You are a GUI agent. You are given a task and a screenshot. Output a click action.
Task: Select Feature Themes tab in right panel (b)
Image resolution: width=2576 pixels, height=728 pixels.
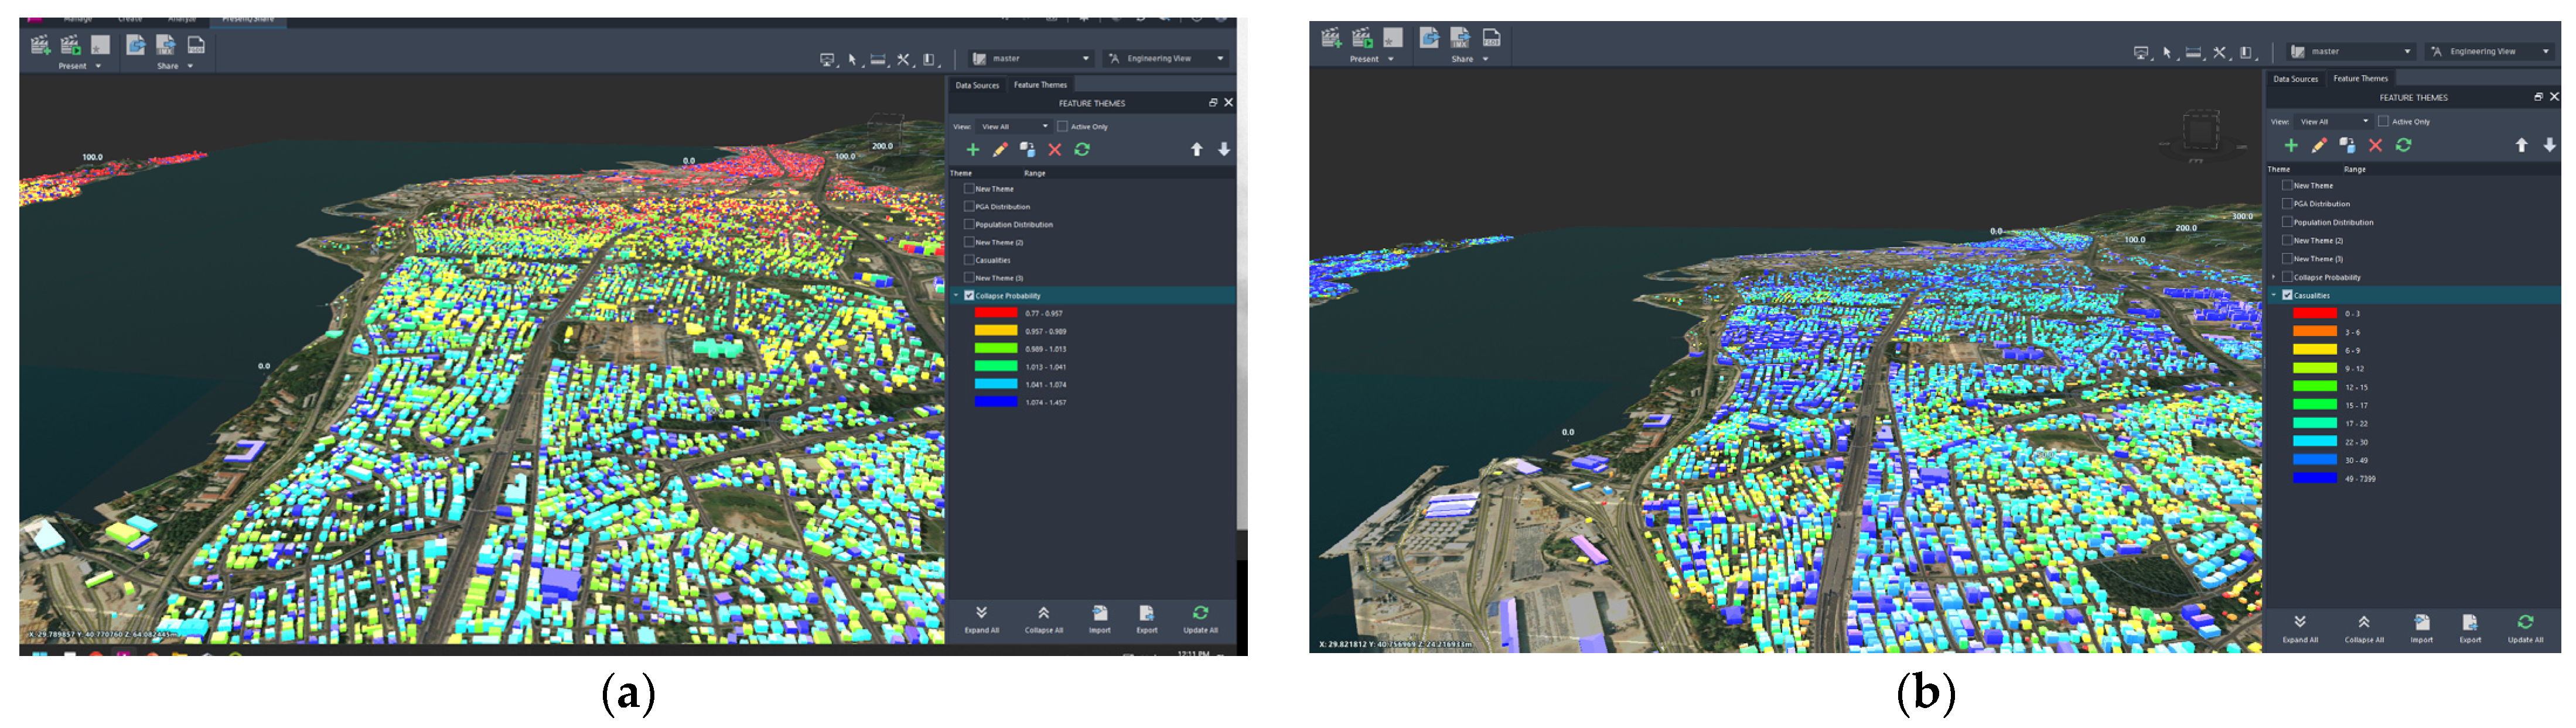[x=2360, y=79]
